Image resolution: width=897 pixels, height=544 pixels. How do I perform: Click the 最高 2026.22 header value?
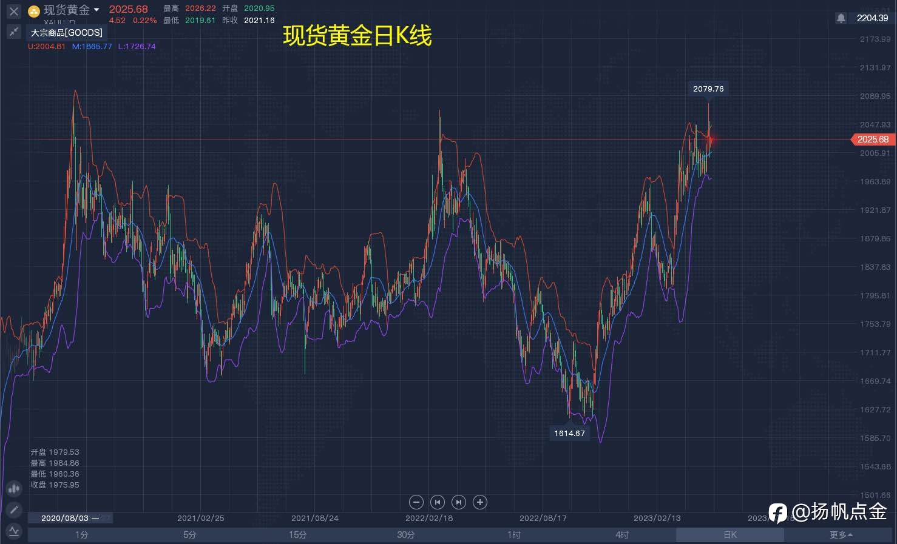tap(189, 8)
